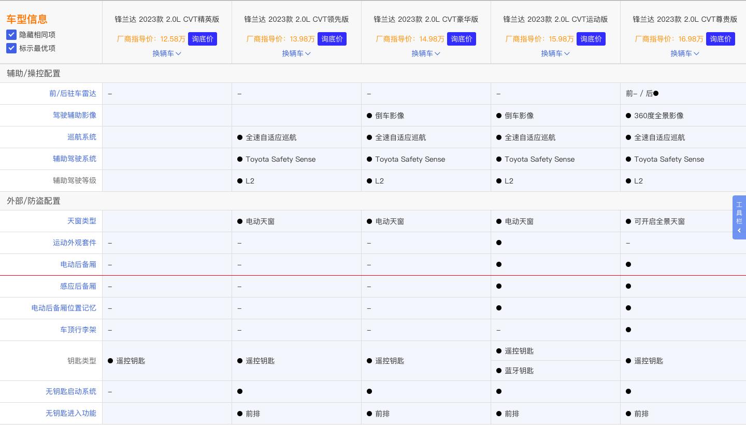Image resolution: width=746 pixels, height=425 pixels.
Task: Open the 前/后驻车雷达 link
Action: (73, 93)
